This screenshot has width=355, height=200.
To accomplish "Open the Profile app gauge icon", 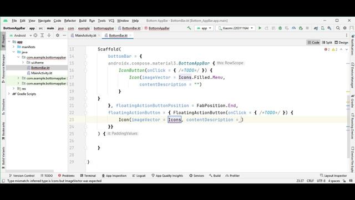I will click(x=293, y=28).
